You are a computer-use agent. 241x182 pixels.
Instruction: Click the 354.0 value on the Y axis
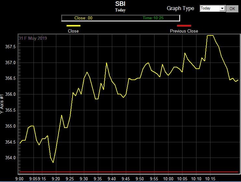(10, 158)
